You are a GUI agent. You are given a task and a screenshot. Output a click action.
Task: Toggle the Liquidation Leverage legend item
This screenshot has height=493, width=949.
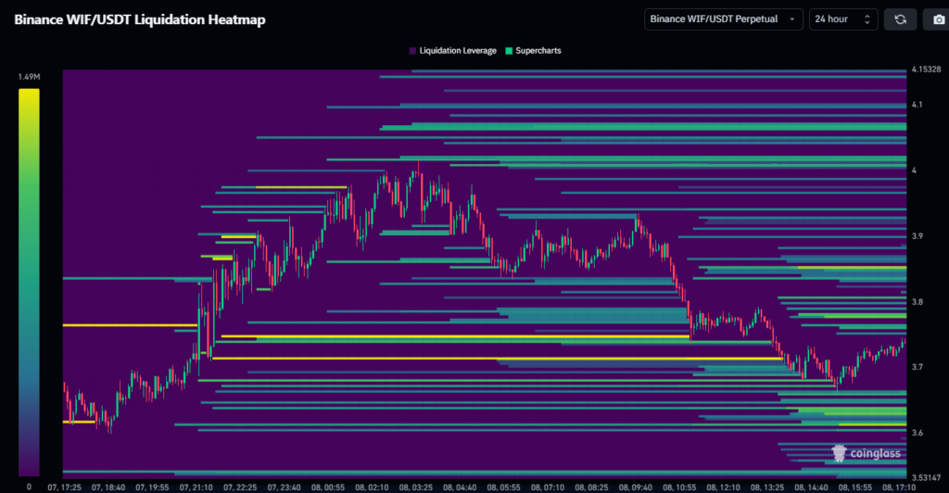(452, 51)
